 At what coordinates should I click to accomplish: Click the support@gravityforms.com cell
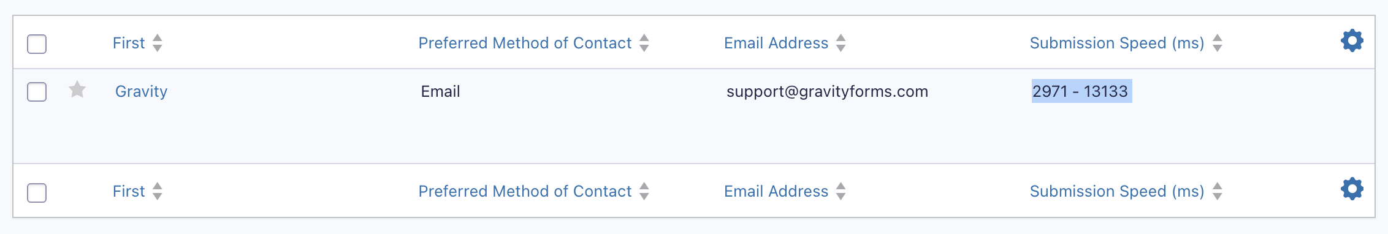pos(827,91)
